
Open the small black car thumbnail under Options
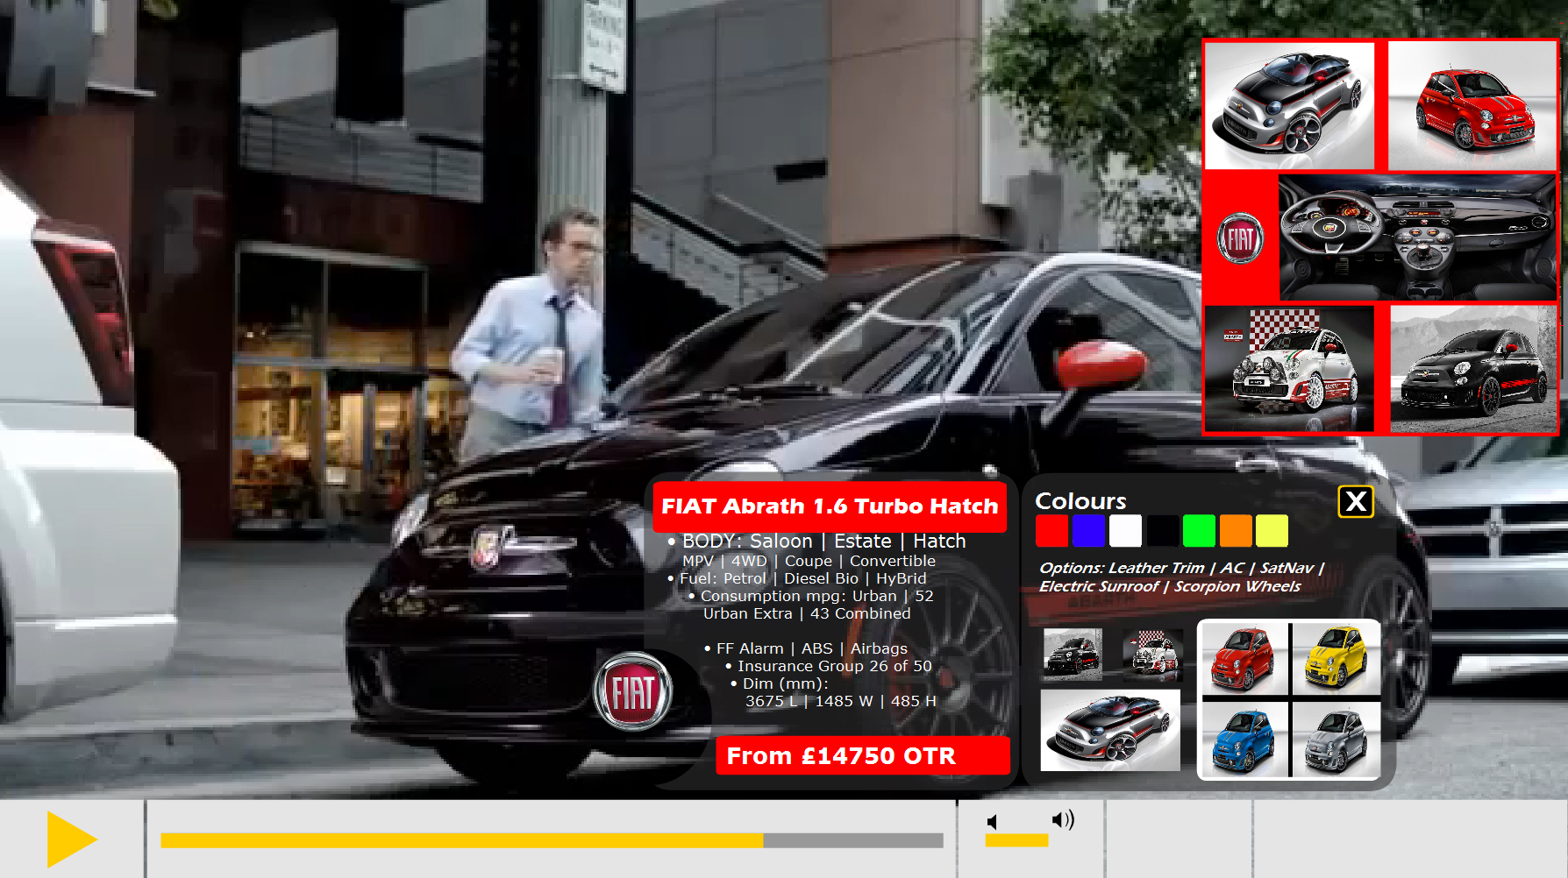coord(1073,654)
